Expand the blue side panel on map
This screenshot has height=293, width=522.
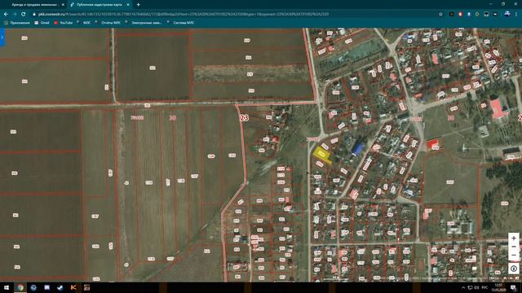click(2, 37)
